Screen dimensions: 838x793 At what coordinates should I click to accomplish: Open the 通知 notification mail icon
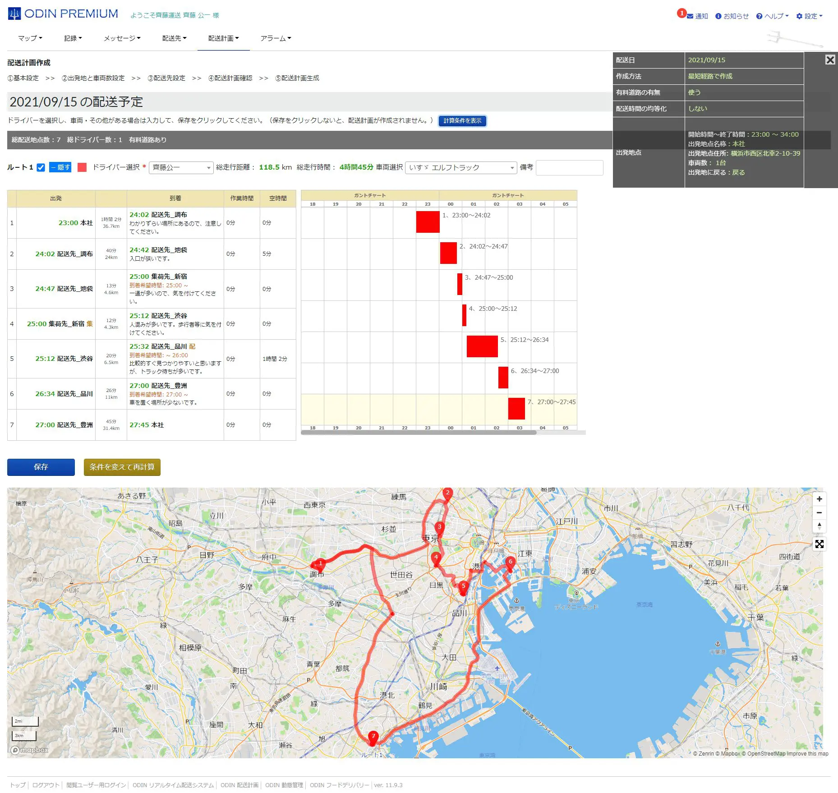[690, 16]
